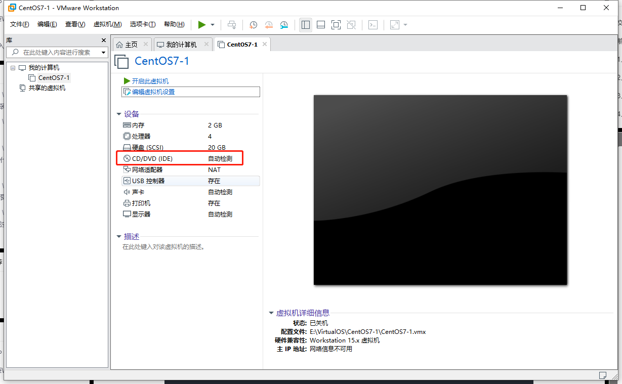Open the 查看(V) menu
Screen dimensions: 622x384
[75, 24]
